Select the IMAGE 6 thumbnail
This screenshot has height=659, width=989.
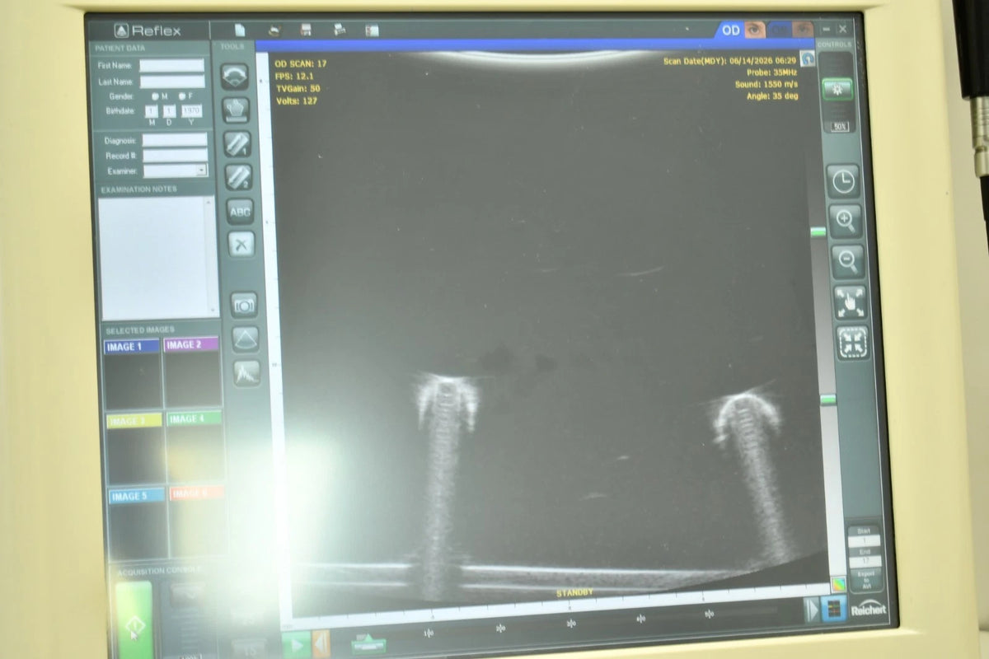coord(198,521)
